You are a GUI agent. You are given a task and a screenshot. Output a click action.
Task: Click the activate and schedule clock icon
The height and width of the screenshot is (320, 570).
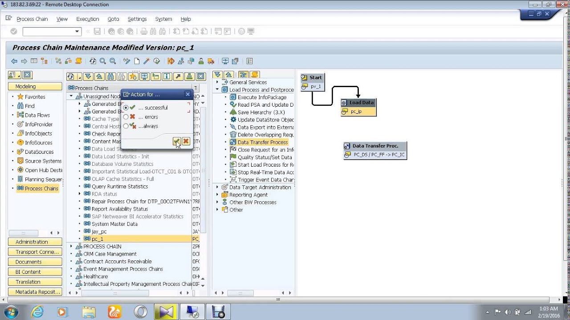coord(157,61)
